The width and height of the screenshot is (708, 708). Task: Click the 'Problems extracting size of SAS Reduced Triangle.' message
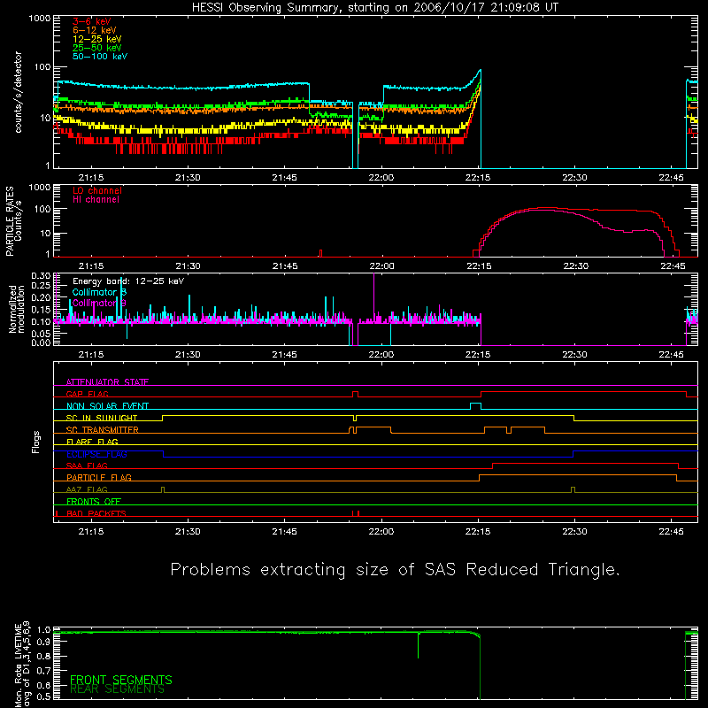tap(395, 570)
